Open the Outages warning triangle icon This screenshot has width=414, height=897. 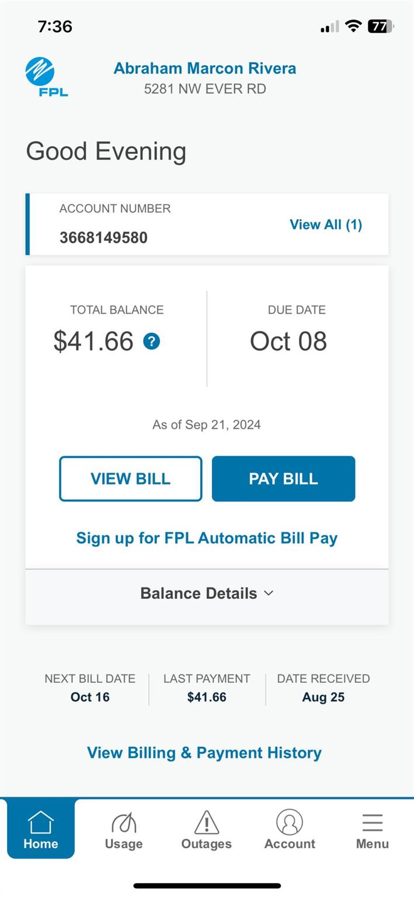tap(206, 823)
